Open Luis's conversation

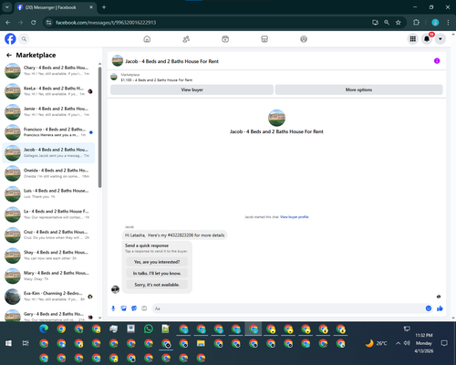pyautogui.click(x=48, y=193)
